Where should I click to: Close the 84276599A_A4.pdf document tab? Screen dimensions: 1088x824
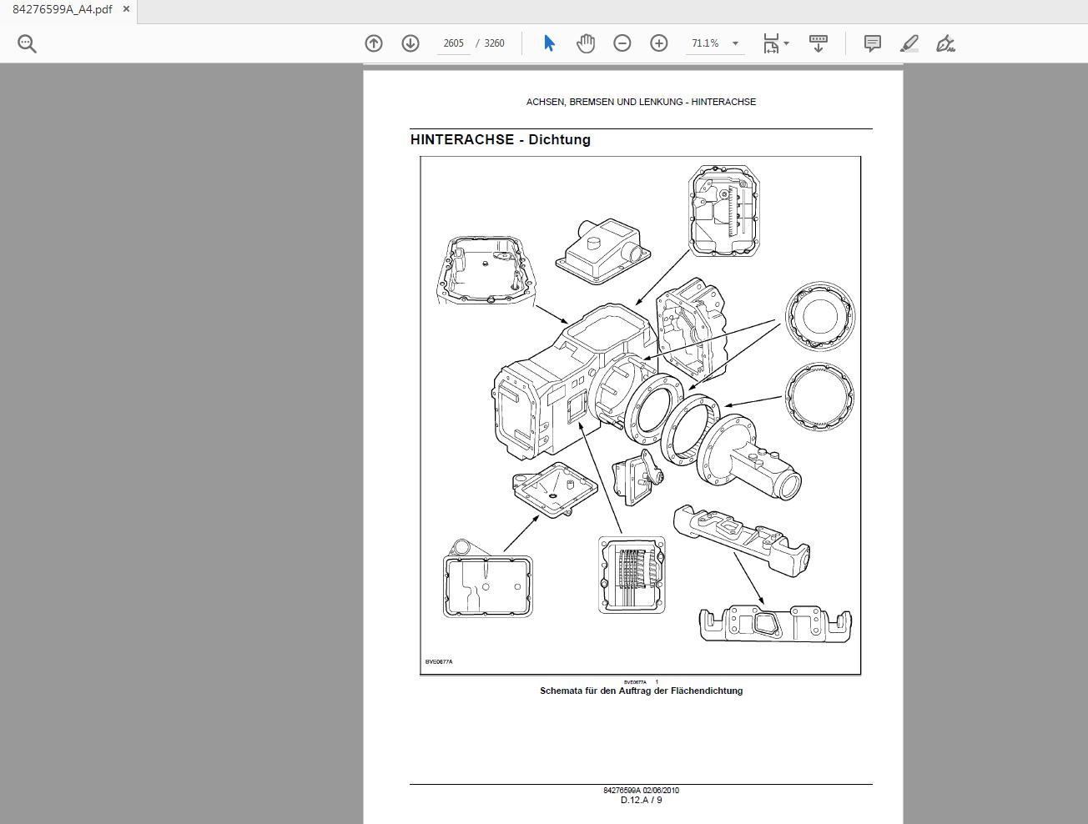point(125,9)
